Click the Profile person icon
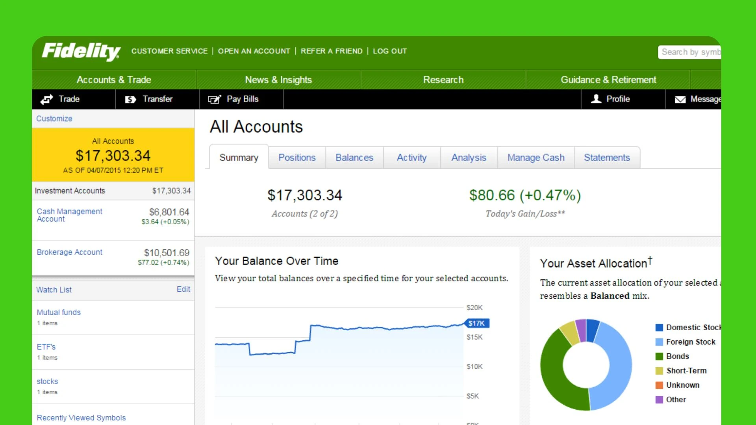Image resolution: width=756 pixels, height=425 pixels. (596, 99)
